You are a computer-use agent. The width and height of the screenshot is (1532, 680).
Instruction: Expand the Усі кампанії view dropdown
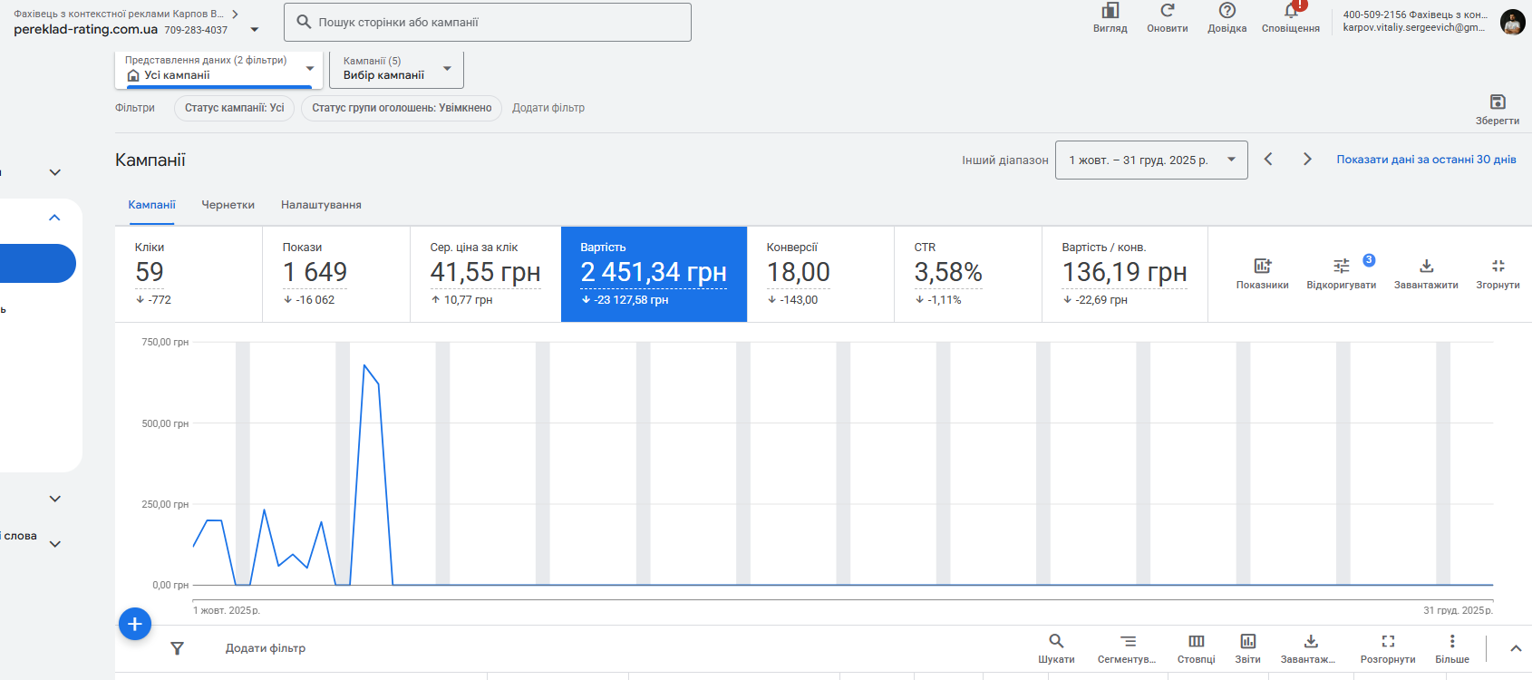pos(218,69)
